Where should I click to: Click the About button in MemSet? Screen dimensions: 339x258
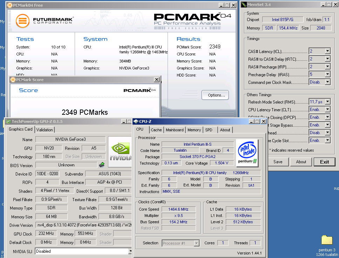pyautogui.click(x=301, y=162)
